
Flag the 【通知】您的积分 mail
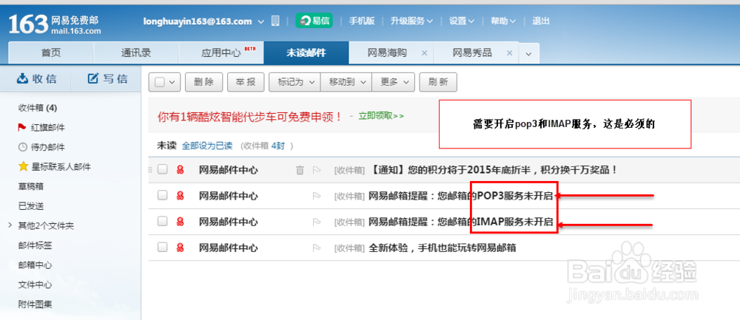[317, 170]
